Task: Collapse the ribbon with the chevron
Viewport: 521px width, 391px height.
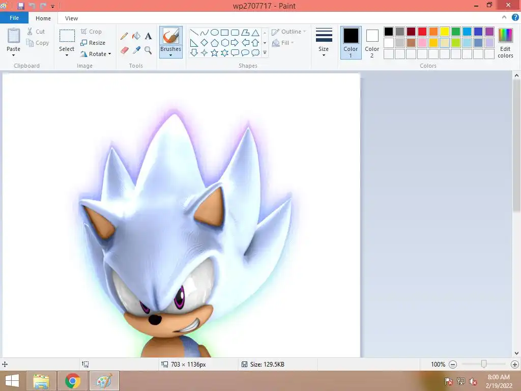Action: click(x=504, y=18)
